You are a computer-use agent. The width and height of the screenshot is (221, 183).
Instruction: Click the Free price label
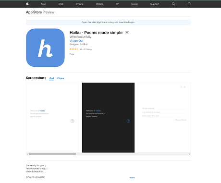click(72, 54)
